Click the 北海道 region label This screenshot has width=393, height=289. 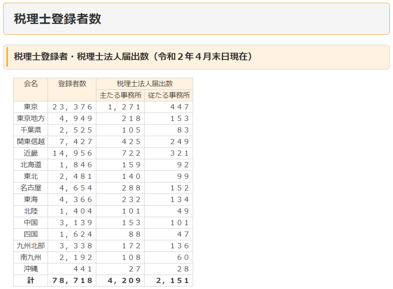(30, 164)
